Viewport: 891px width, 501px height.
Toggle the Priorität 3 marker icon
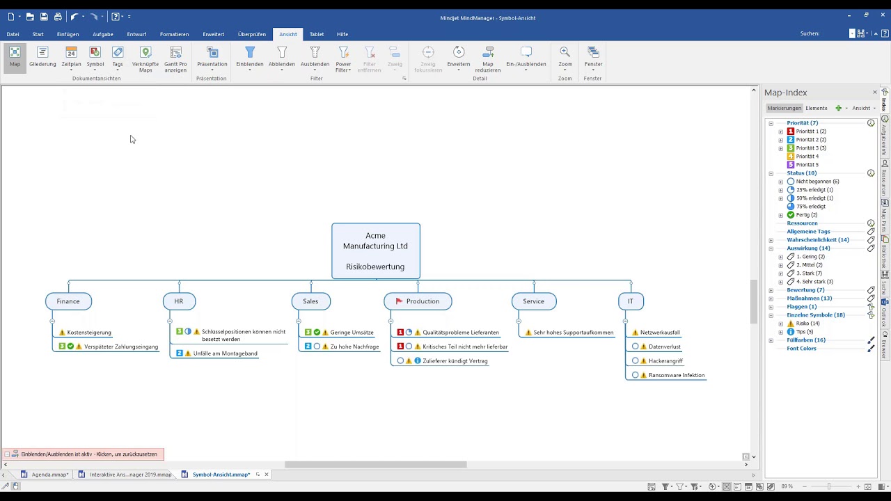(x=791, y=148)
